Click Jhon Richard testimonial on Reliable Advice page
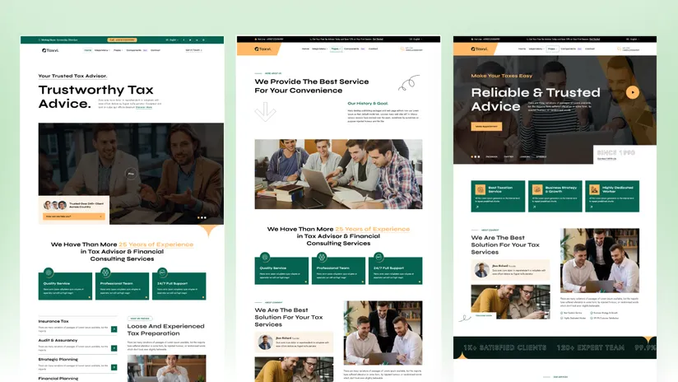The width and height of the screenshot is (678, 382). pyautogui.click(x=510, y=270)
